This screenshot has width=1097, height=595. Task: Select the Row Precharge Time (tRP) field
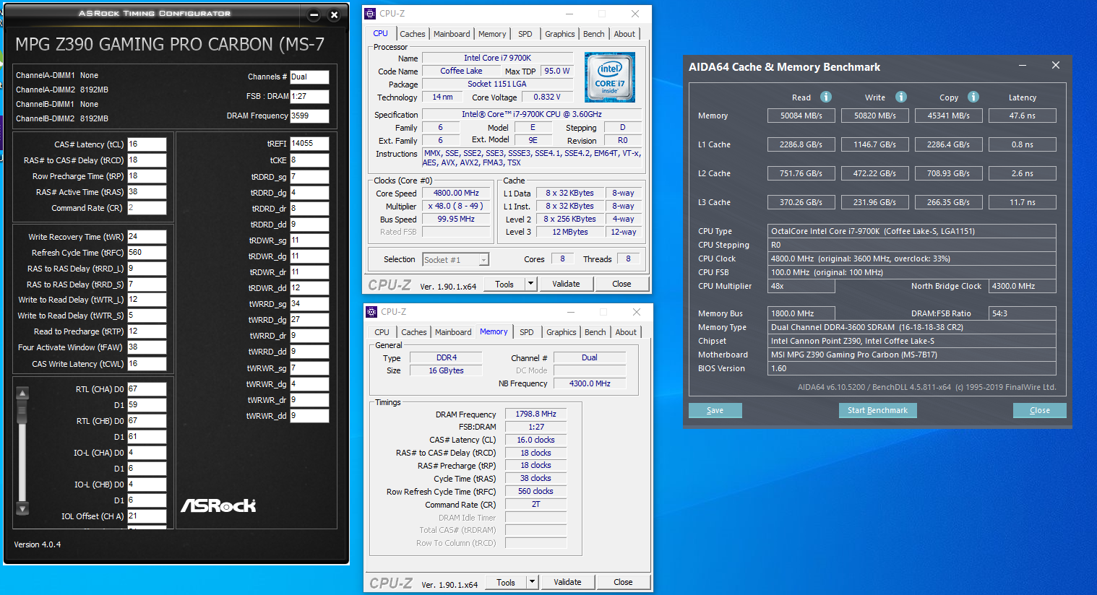point(147,176)
